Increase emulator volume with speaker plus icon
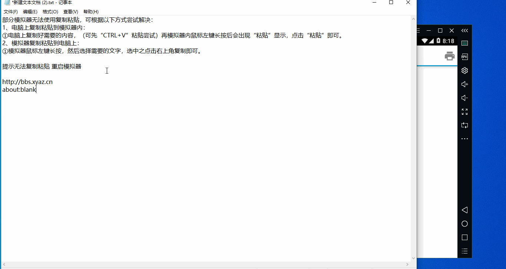This screenshot has height=269, width=506. coord(464,84)
